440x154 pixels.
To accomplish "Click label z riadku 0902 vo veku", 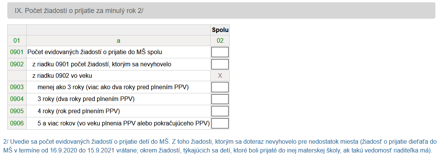I will click(x=62, y=76).
